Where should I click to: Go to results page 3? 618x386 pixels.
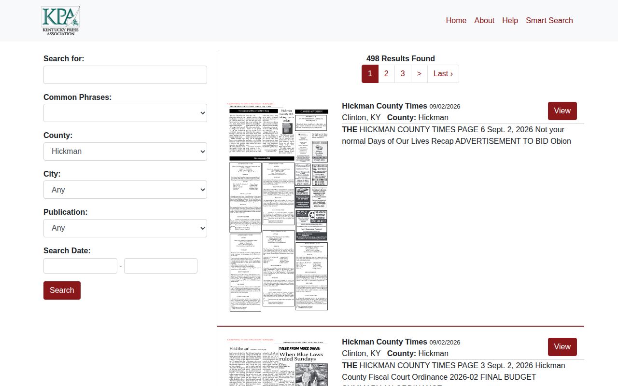point(403,74)
